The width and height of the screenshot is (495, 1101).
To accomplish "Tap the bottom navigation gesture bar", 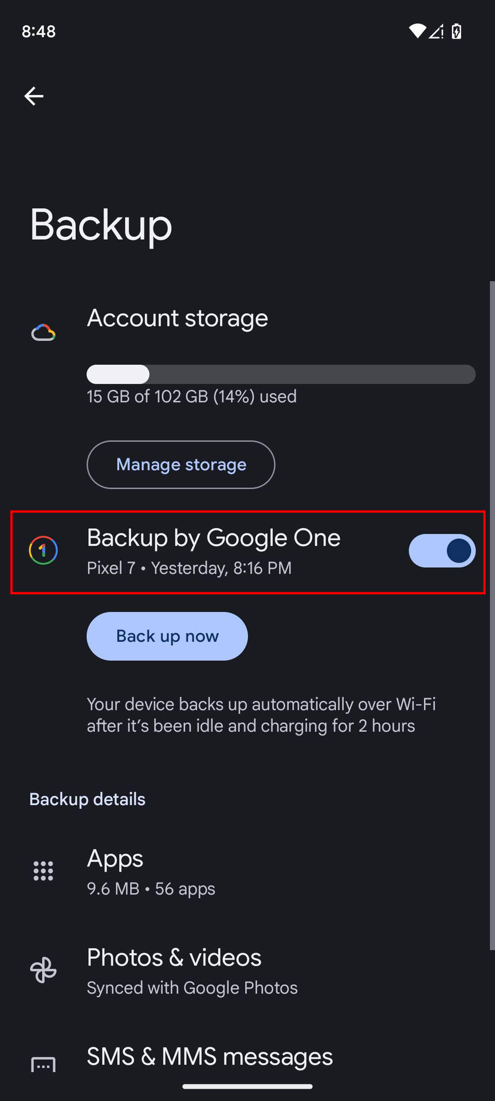I will click(247, 1086).
